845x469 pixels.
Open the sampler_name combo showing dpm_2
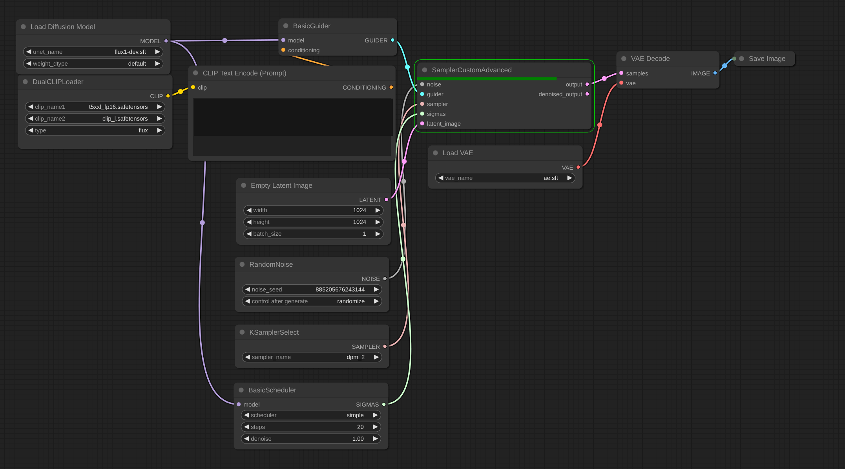312,357
